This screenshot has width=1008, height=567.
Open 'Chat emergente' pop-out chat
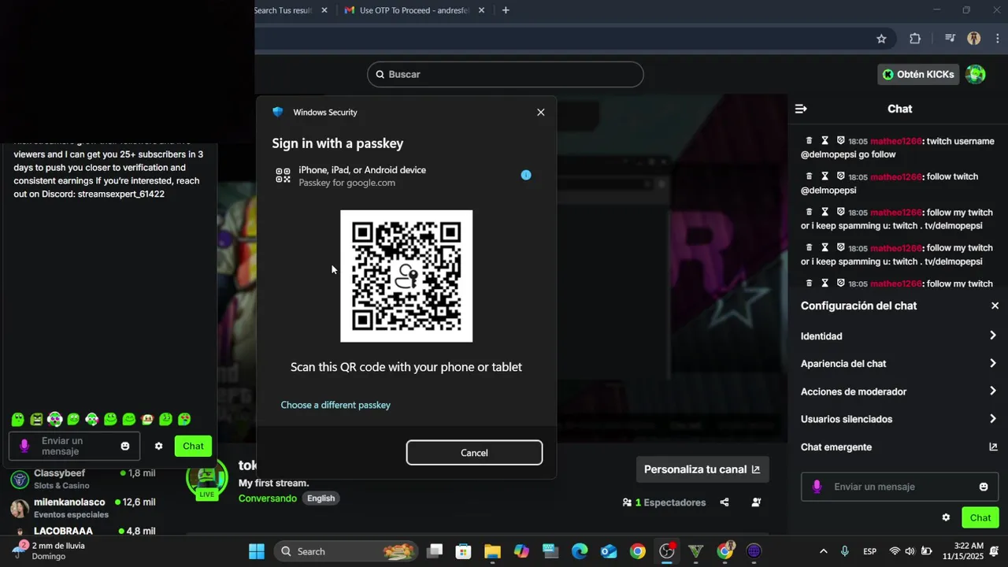899,447
